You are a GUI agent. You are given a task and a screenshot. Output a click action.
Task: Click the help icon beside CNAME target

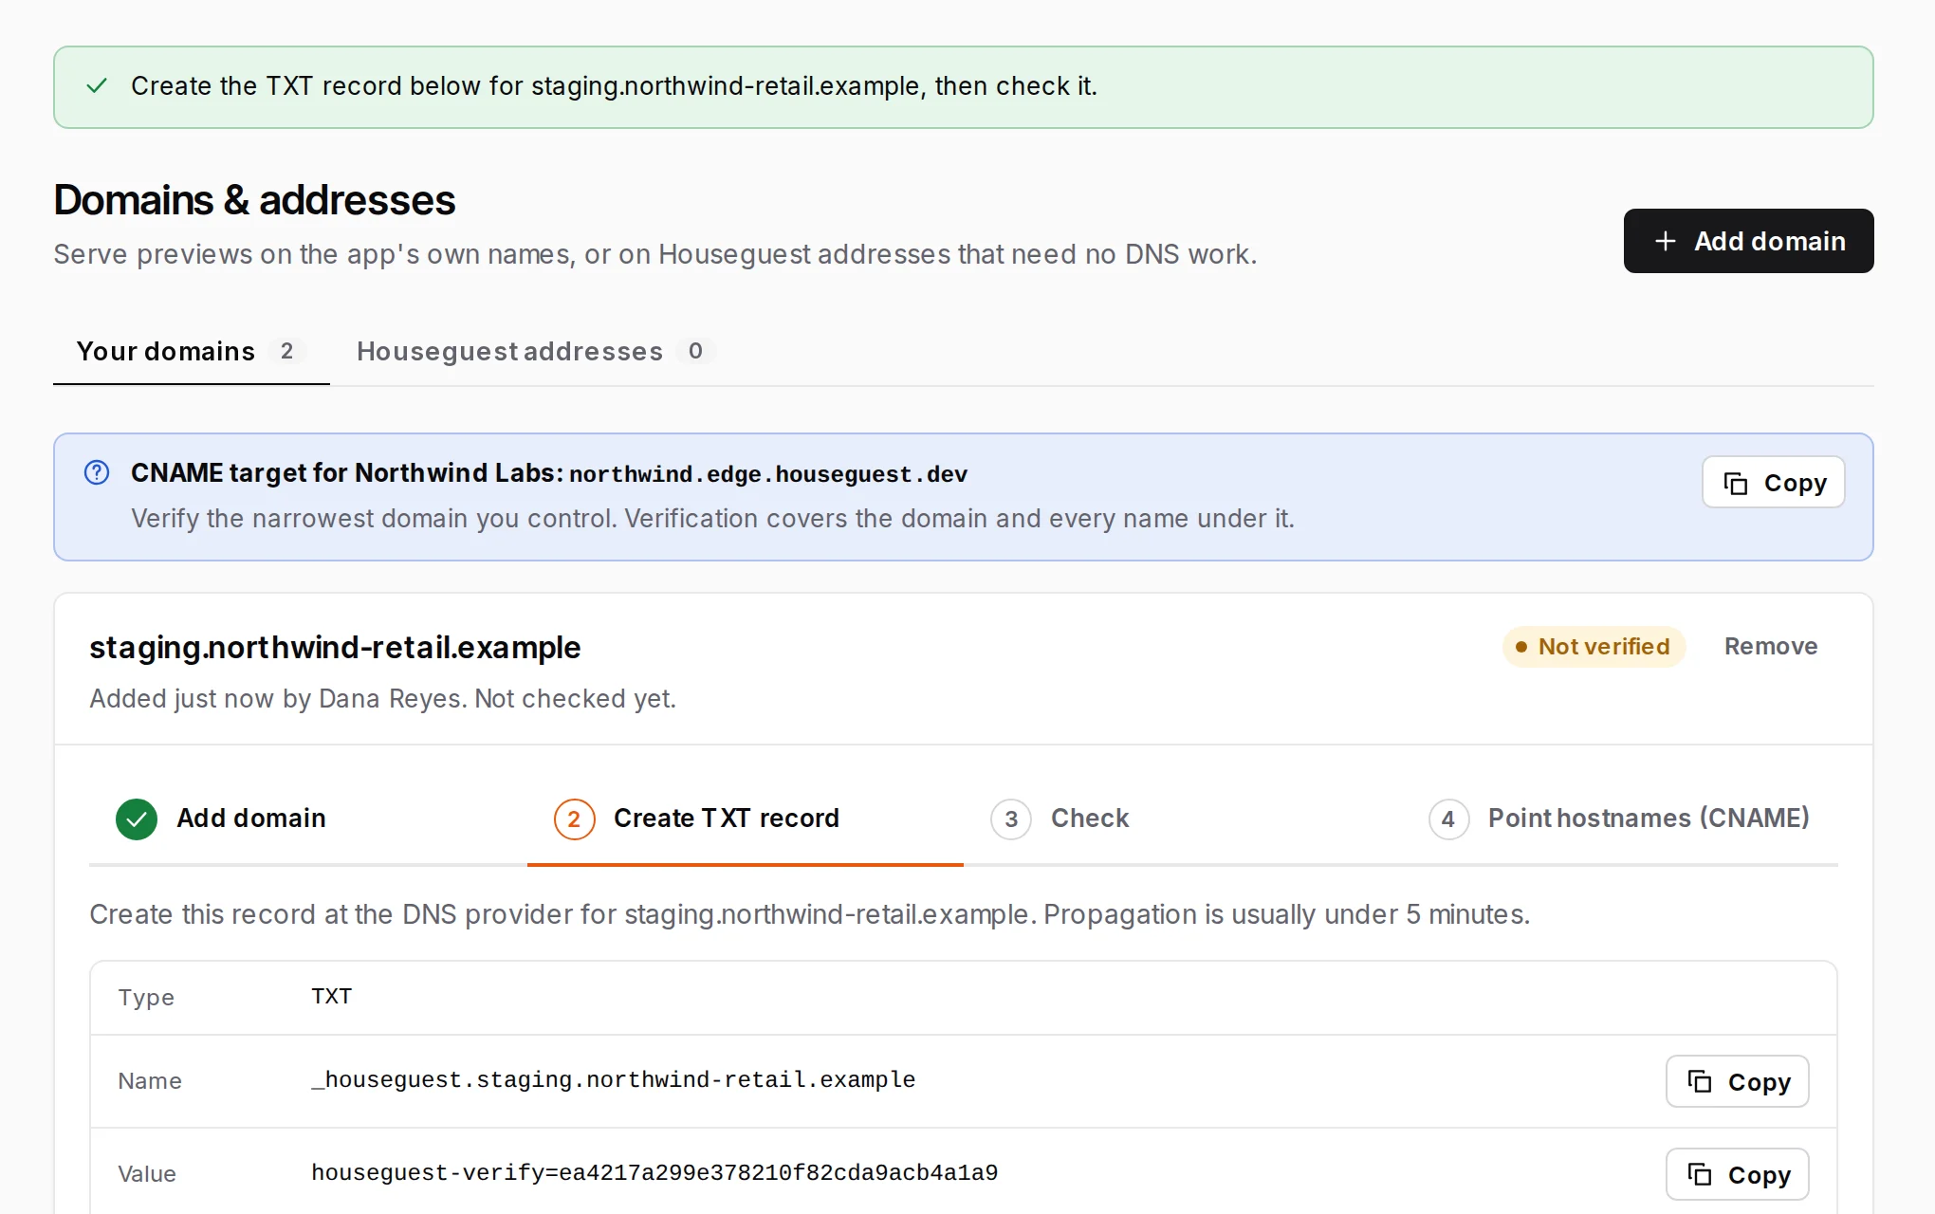click(x=97, y=472)
